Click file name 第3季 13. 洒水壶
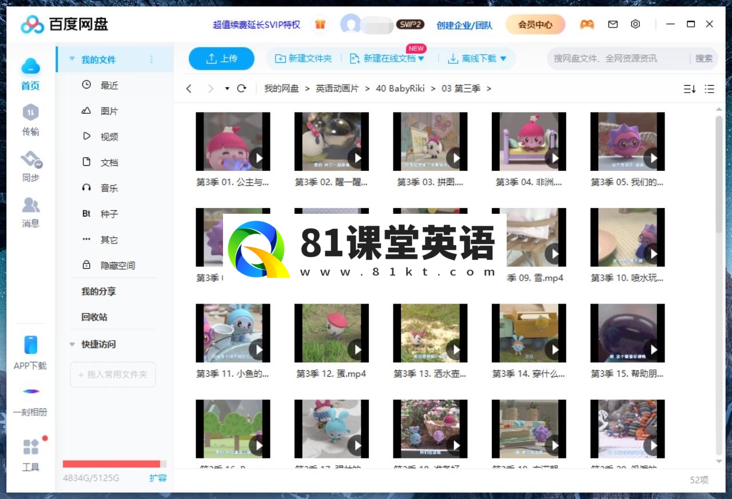 [x=430, y=374]
